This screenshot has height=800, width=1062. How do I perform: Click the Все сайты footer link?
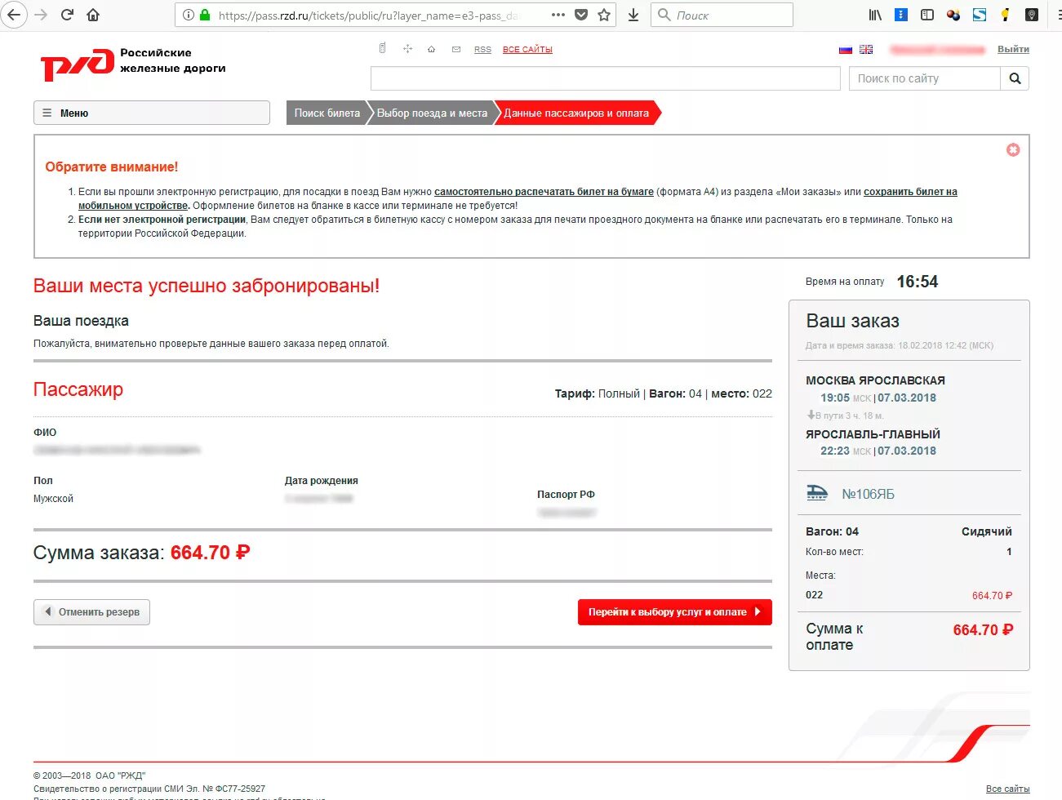point(1007,789)
